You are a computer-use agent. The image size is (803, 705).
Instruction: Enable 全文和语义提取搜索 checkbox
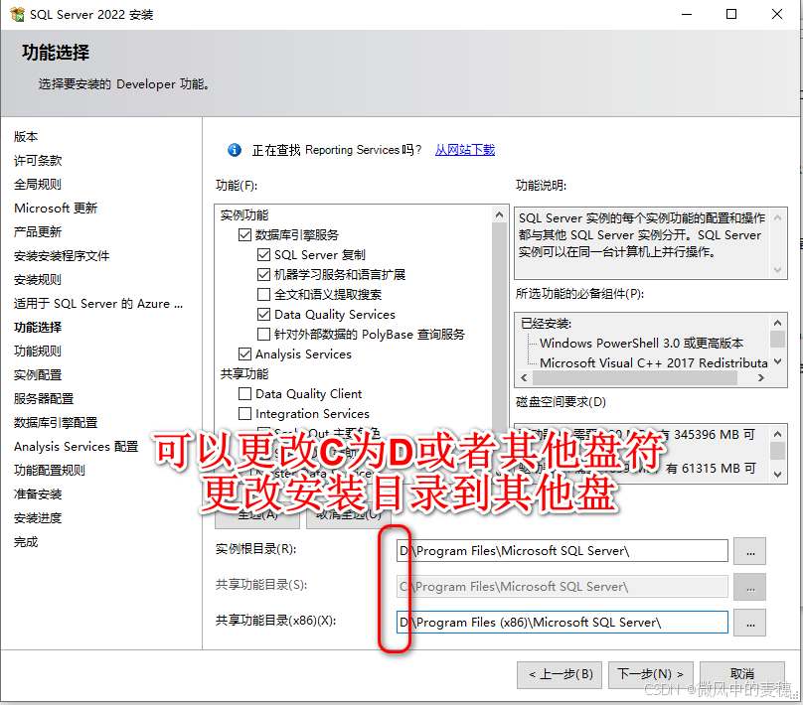tap(263, 294)
